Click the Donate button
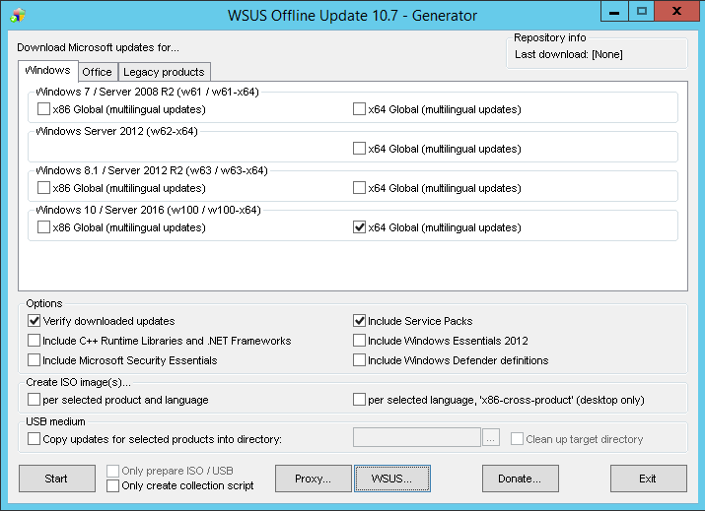 pos(521,479)
